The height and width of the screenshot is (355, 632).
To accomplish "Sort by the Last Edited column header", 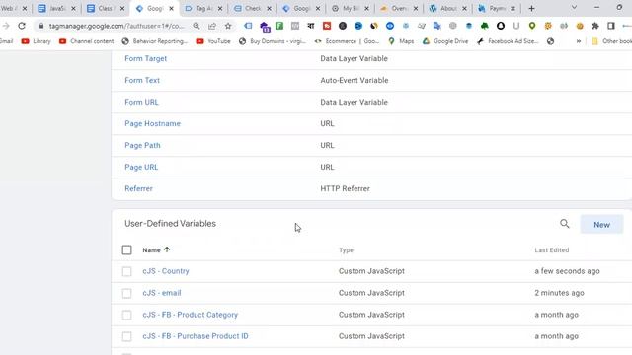I will 552,250.
